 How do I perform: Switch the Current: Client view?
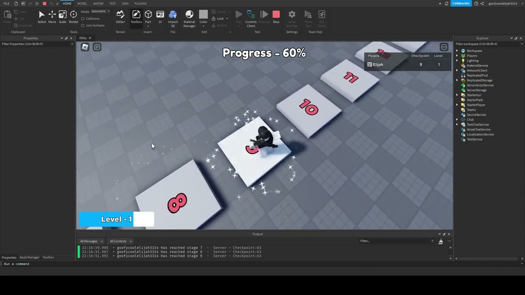pyautogui.click(x=251, y=19)
